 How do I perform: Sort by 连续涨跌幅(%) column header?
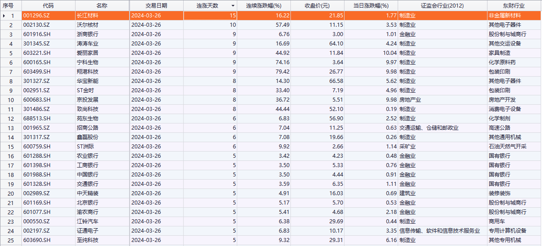[x=264, y=6]
